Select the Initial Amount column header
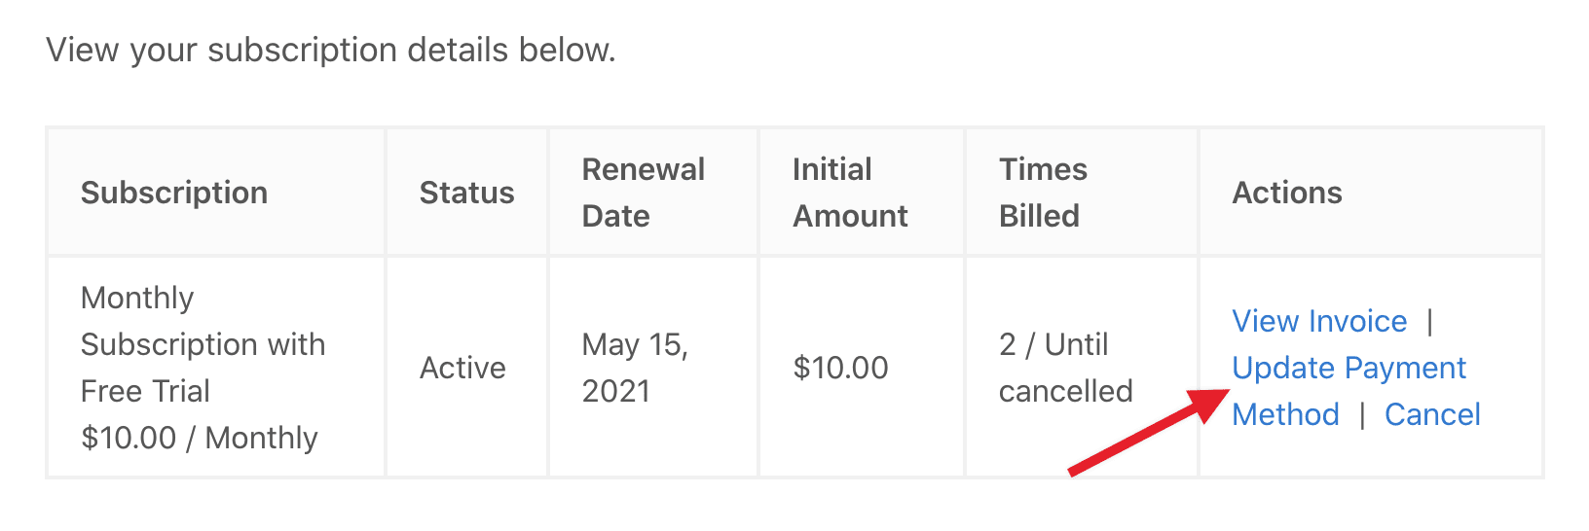This screenshot has height=531, width=1589. (x=850, y=193)
